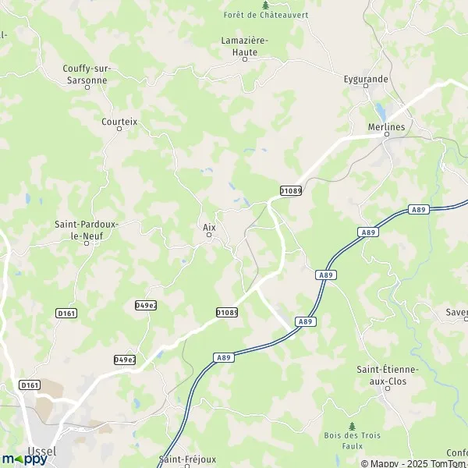Click the Mappy TomTom copyright text
468x468 pixels.
414,463
